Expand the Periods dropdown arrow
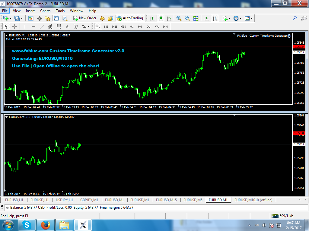The height and width of the screenshot is (231, 309). pos(241,18)
